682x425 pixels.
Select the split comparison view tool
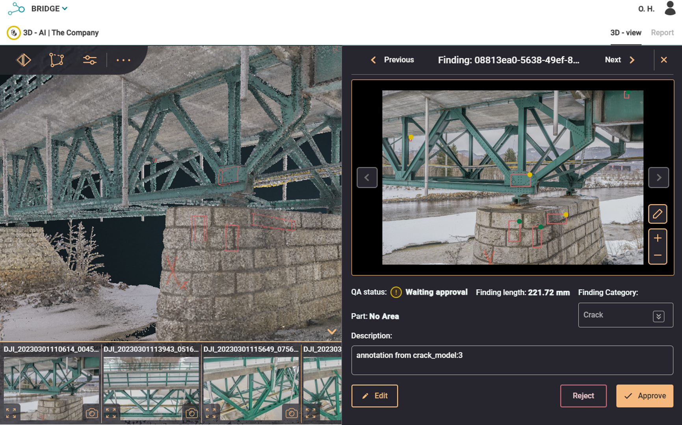[23, 60]
